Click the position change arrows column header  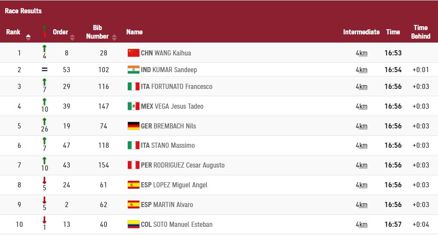[x=44, y=32]
